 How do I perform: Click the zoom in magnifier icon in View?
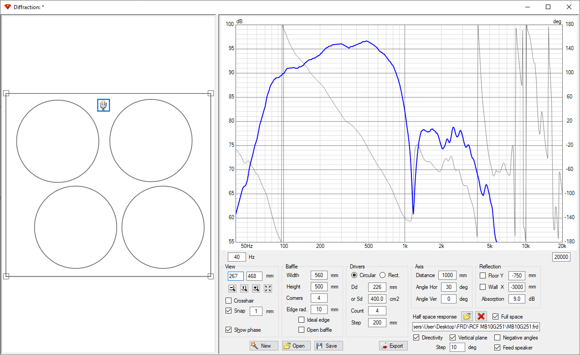click(256, 288)
